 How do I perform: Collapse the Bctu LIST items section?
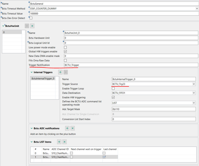(32, 142)
